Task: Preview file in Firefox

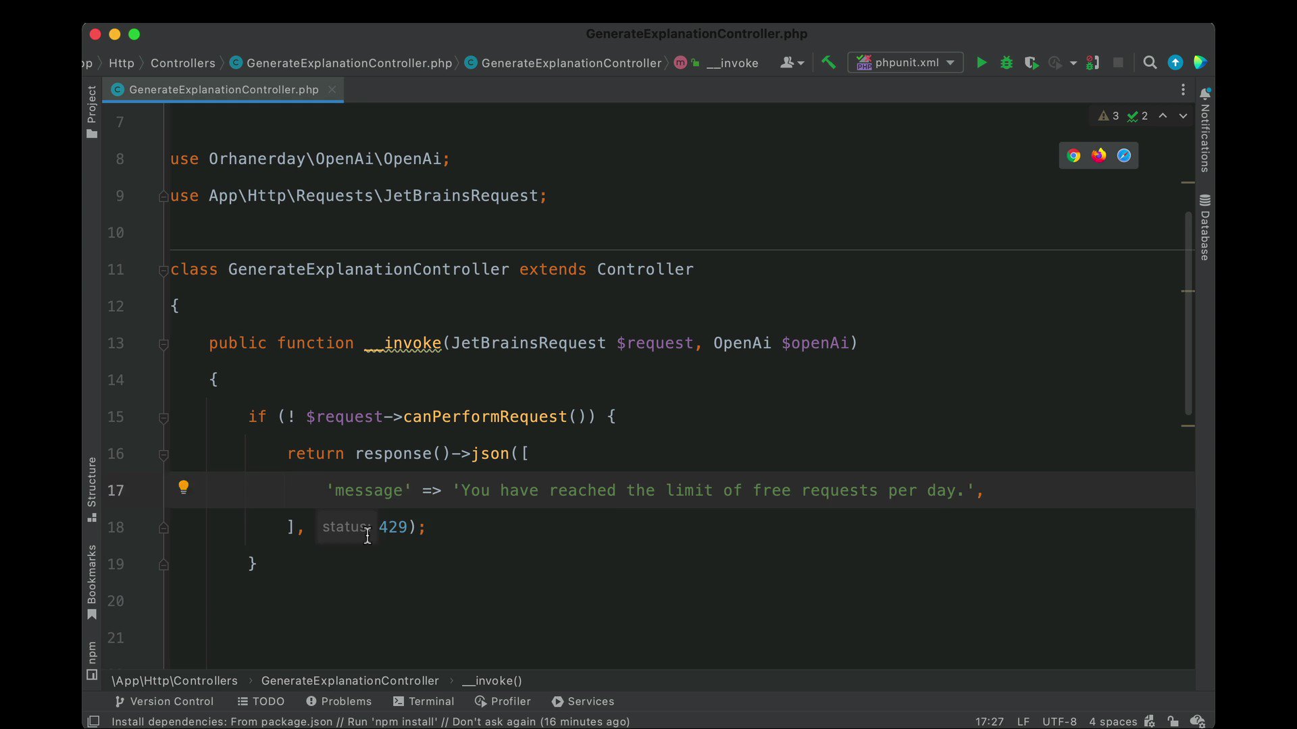Action: tap(1099, 155)
